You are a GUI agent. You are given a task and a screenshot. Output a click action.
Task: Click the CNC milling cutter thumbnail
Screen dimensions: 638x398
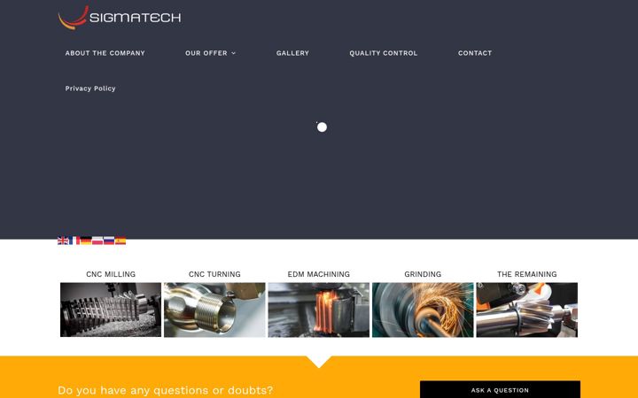(111, 310)
